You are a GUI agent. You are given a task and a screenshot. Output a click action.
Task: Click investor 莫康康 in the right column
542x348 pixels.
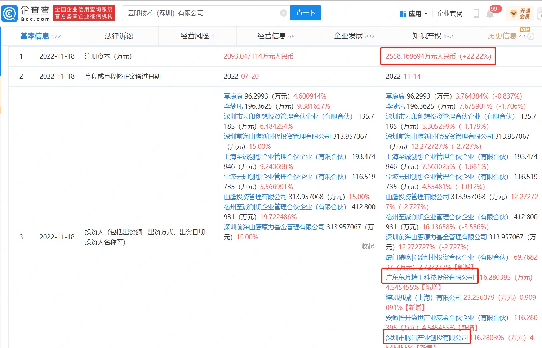pos(395,96)
